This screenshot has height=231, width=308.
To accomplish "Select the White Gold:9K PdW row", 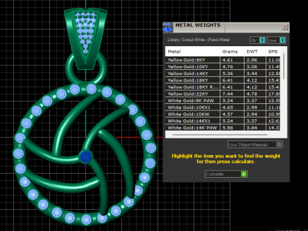I will click(223, 101).
